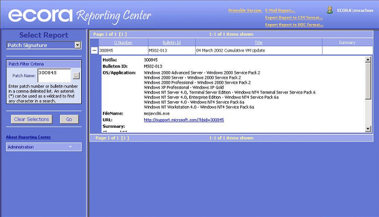Click the "Hotfix:" field label
Viewport: 379px width, 217px height.
point(110,60)
